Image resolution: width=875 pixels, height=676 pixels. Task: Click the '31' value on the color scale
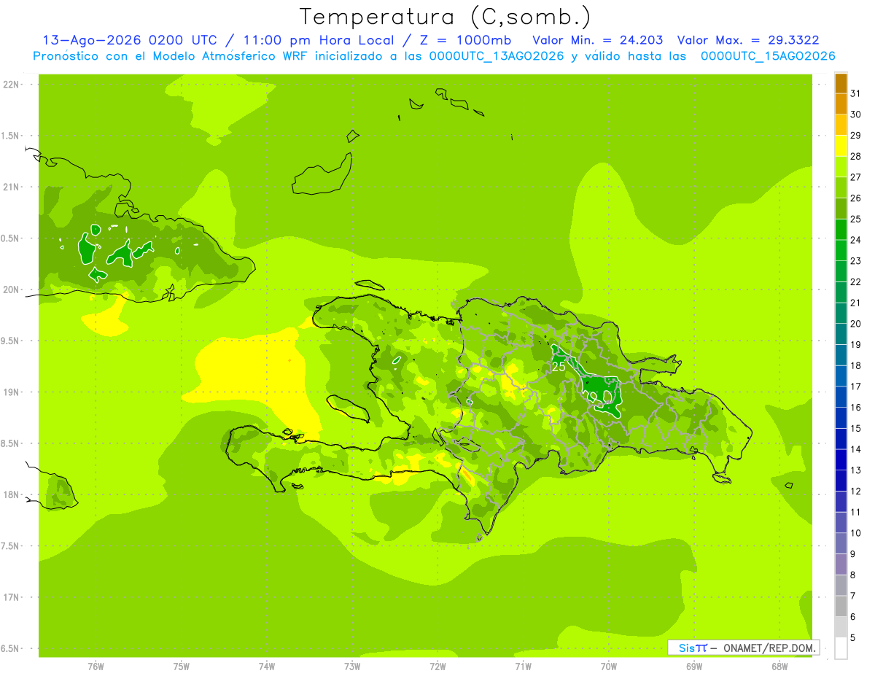point(855,93)
